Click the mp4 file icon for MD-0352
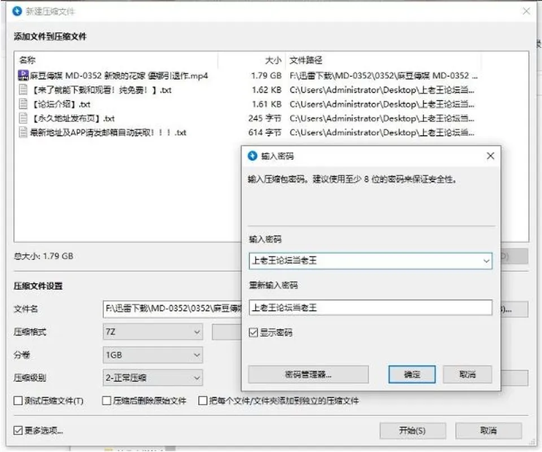 (x=23, y=75)
